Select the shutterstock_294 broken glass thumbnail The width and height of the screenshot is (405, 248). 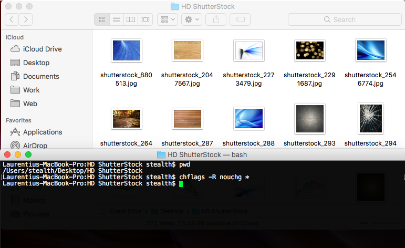371,119
